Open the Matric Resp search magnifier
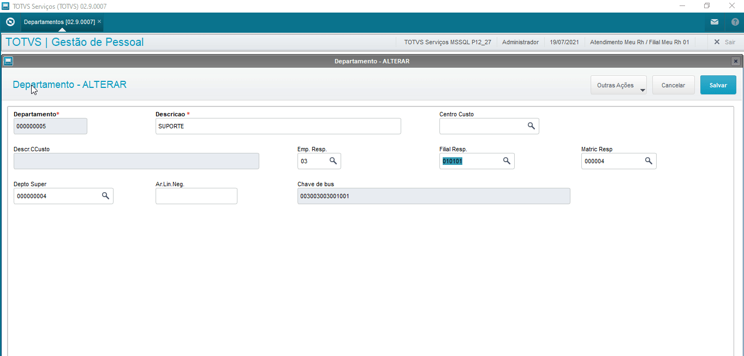This screenshot has width=744, height=356. [648, 161]
